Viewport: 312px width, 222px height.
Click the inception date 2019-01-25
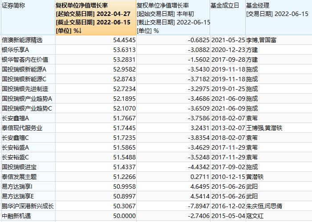tap(228, 89)
